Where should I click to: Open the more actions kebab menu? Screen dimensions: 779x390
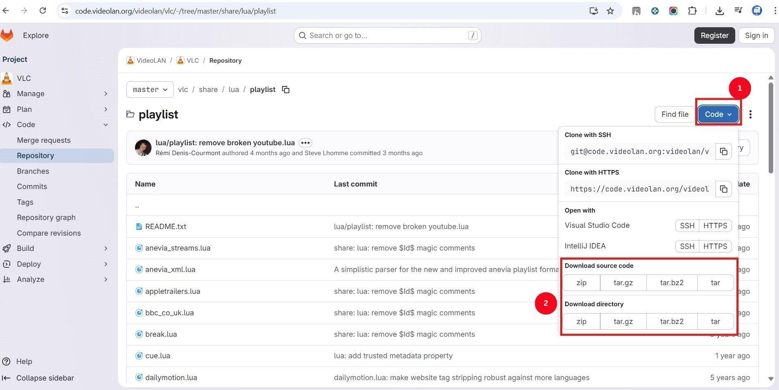(750, 114)
